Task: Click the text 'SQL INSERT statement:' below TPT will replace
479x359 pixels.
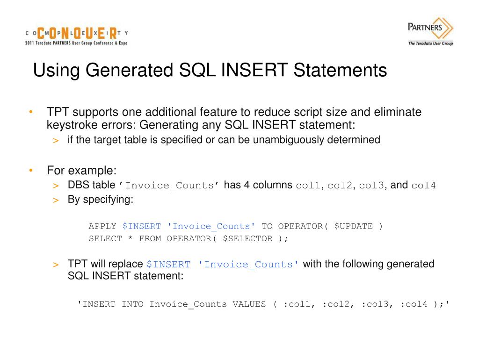Action: pos(125,276)
